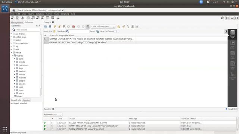Expand the dogs table node

point(15,68)
